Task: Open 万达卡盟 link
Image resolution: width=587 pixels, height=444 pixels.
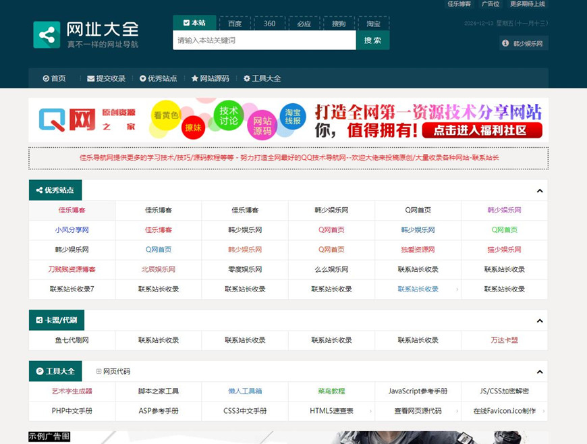Action: [x=504, y=340]
